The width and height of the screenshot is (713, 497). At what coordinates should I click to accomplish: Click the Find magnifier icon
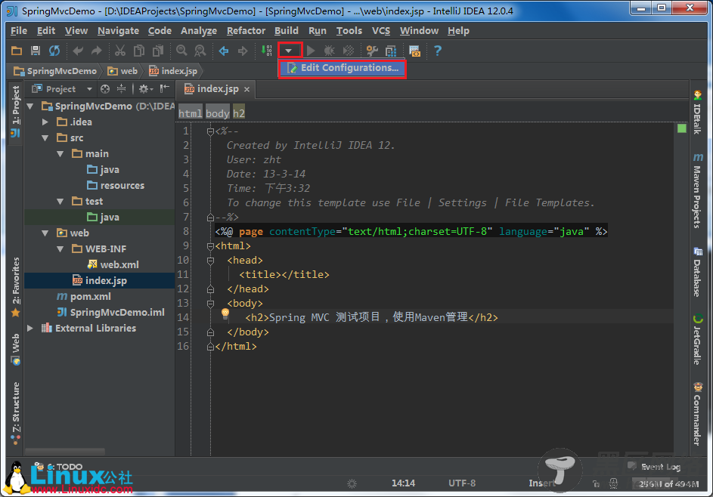coord(181,51)
